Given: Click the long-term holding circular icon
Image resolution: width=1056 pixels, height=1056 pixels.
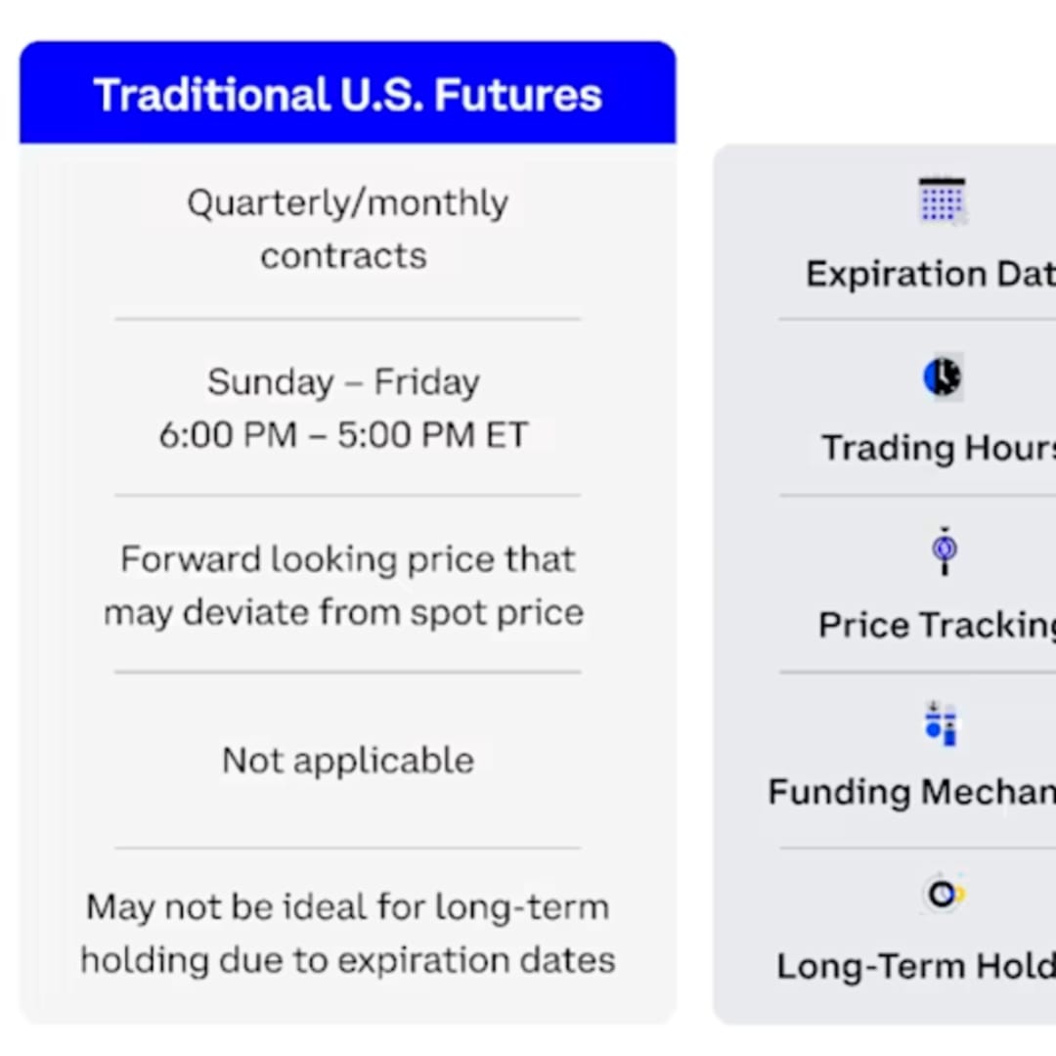Looking at the screenshot, I should (x=944, y=893).
